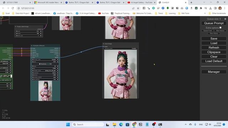Screen dimensions: 228x128
Task: Open Chrome profile avatar
Action: (x=220, y=8)
